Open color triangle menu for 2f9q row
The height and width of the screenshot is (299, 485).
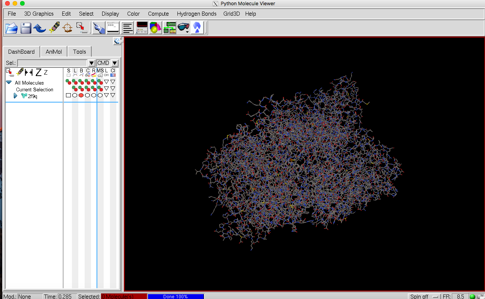point(113,95)
